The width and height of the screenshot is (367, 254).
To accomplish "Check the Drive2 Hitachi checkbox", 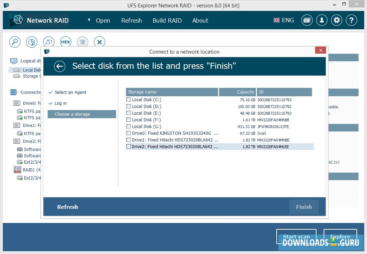I will pyautogui.click(x=128, y=147).
